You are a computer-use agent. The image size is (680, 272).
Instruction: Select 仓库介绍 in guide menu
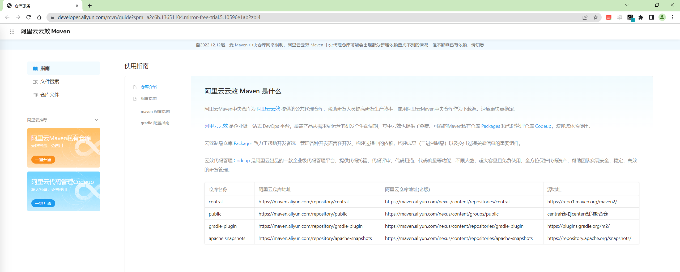coord(149,87)
